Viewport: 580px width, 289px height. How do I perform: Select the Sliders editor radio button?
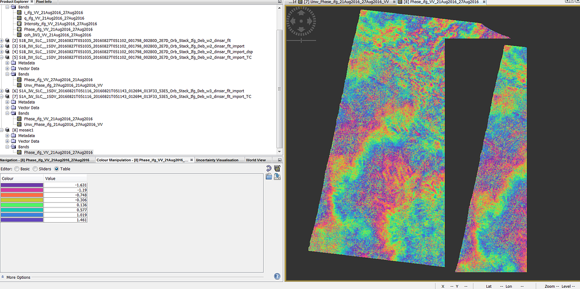pyautogui.click(x=36, y=169)
